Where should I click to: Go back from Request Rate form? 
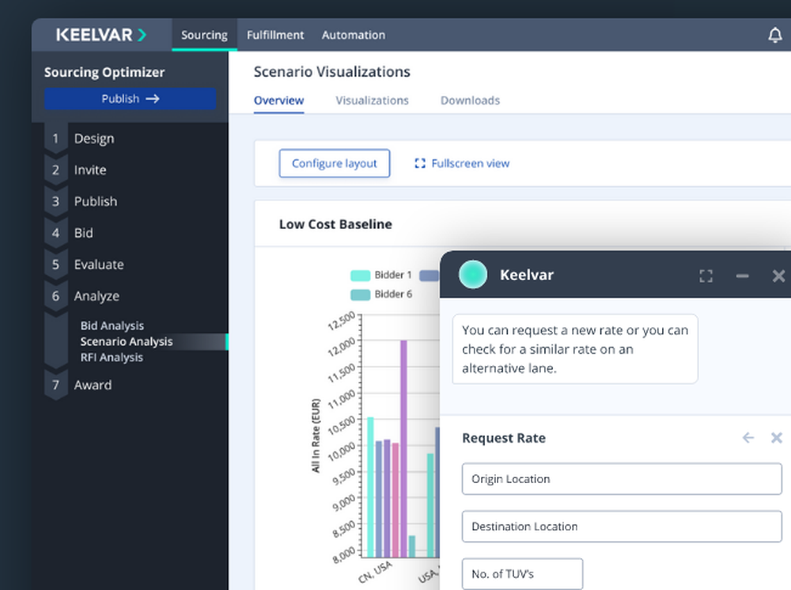[x=748, y=437]
